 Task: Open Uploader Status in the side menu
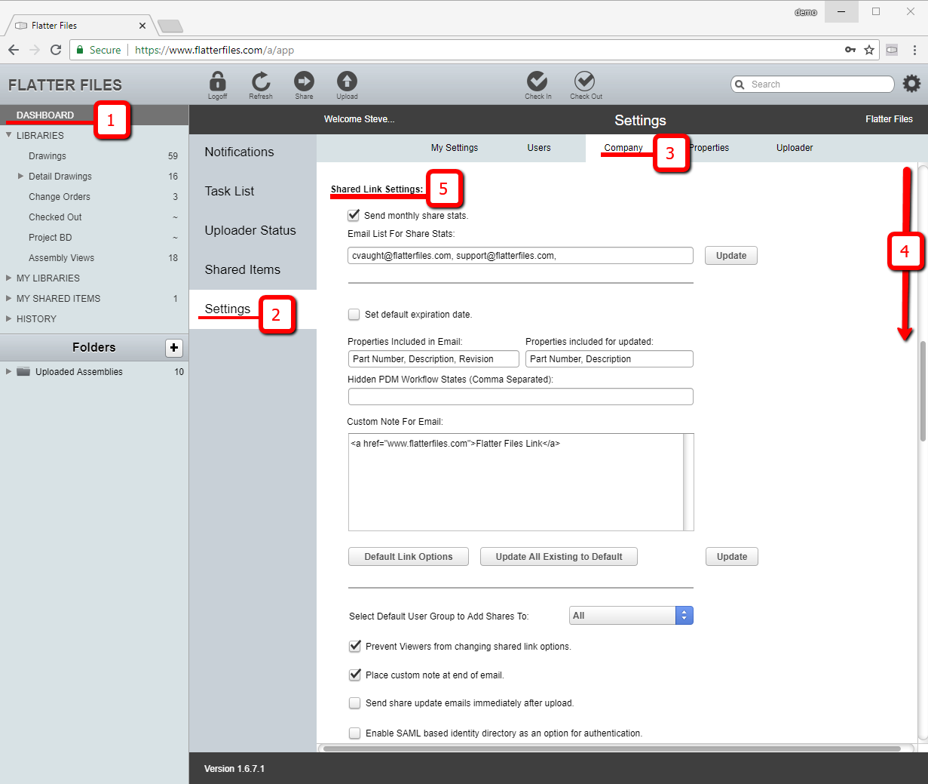(250, 230)
